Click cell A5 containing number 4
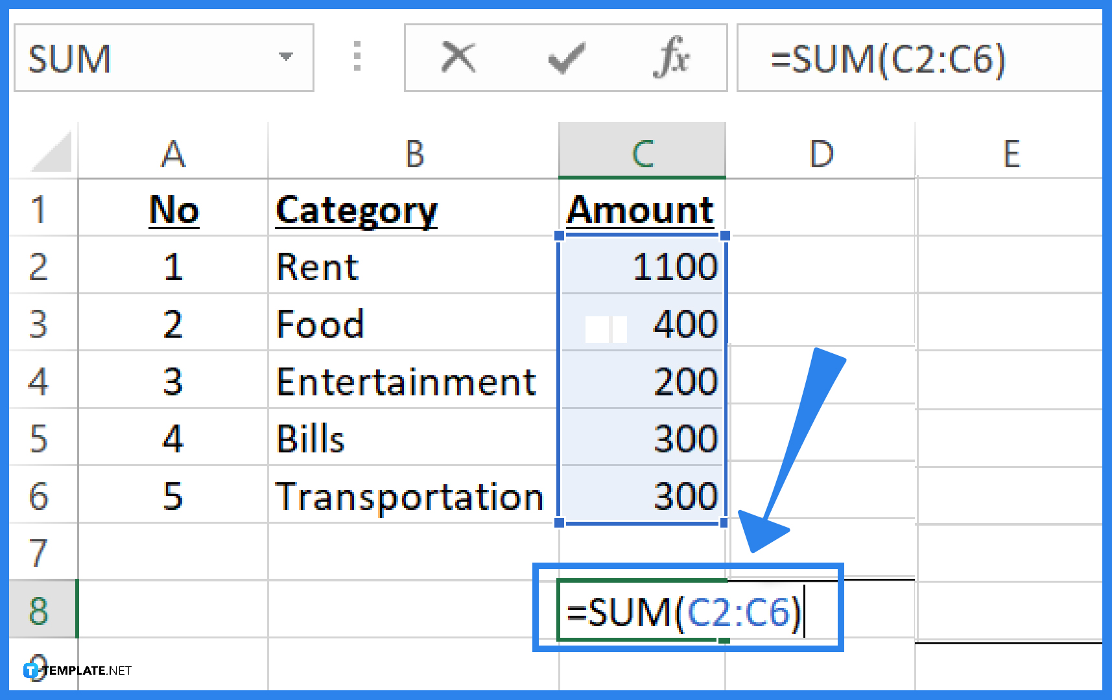Viewport: 1112px width, 700px height. point(173,437)
